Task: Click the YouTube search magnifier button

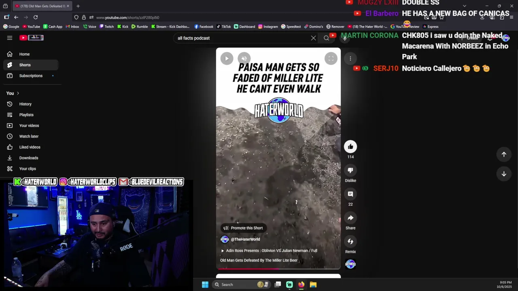Action: [x=326, y=38]
